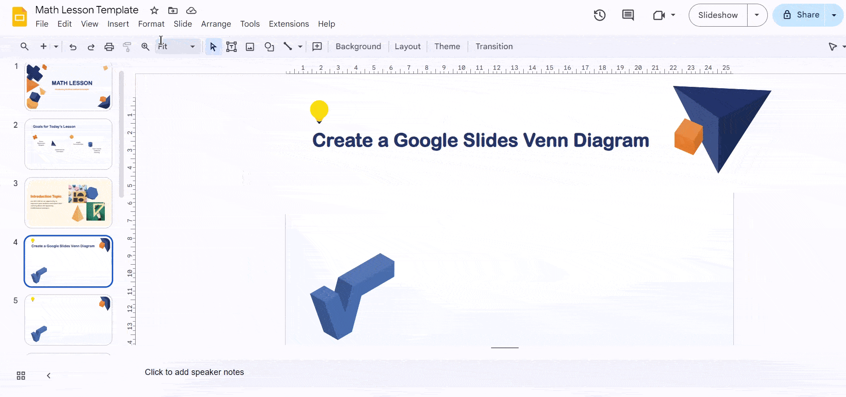846x397 pixels.
Task: Select the Shape tool
Action: (269, 46)
